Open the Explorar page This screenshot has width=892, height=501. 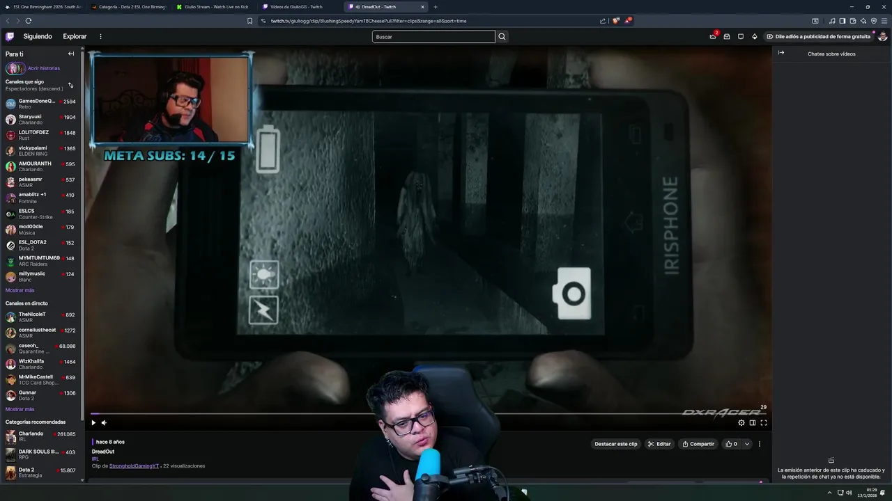click(75, 36)
